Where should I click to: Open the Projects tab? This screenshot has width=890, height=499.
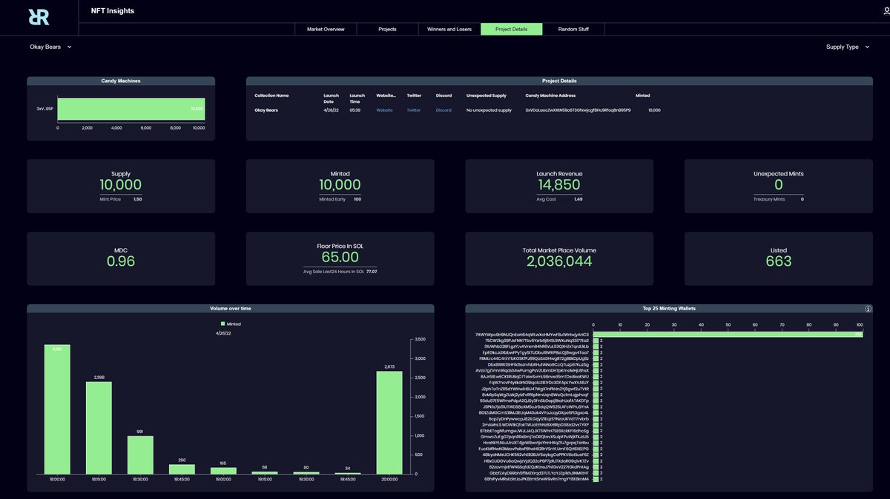(387, 29)
